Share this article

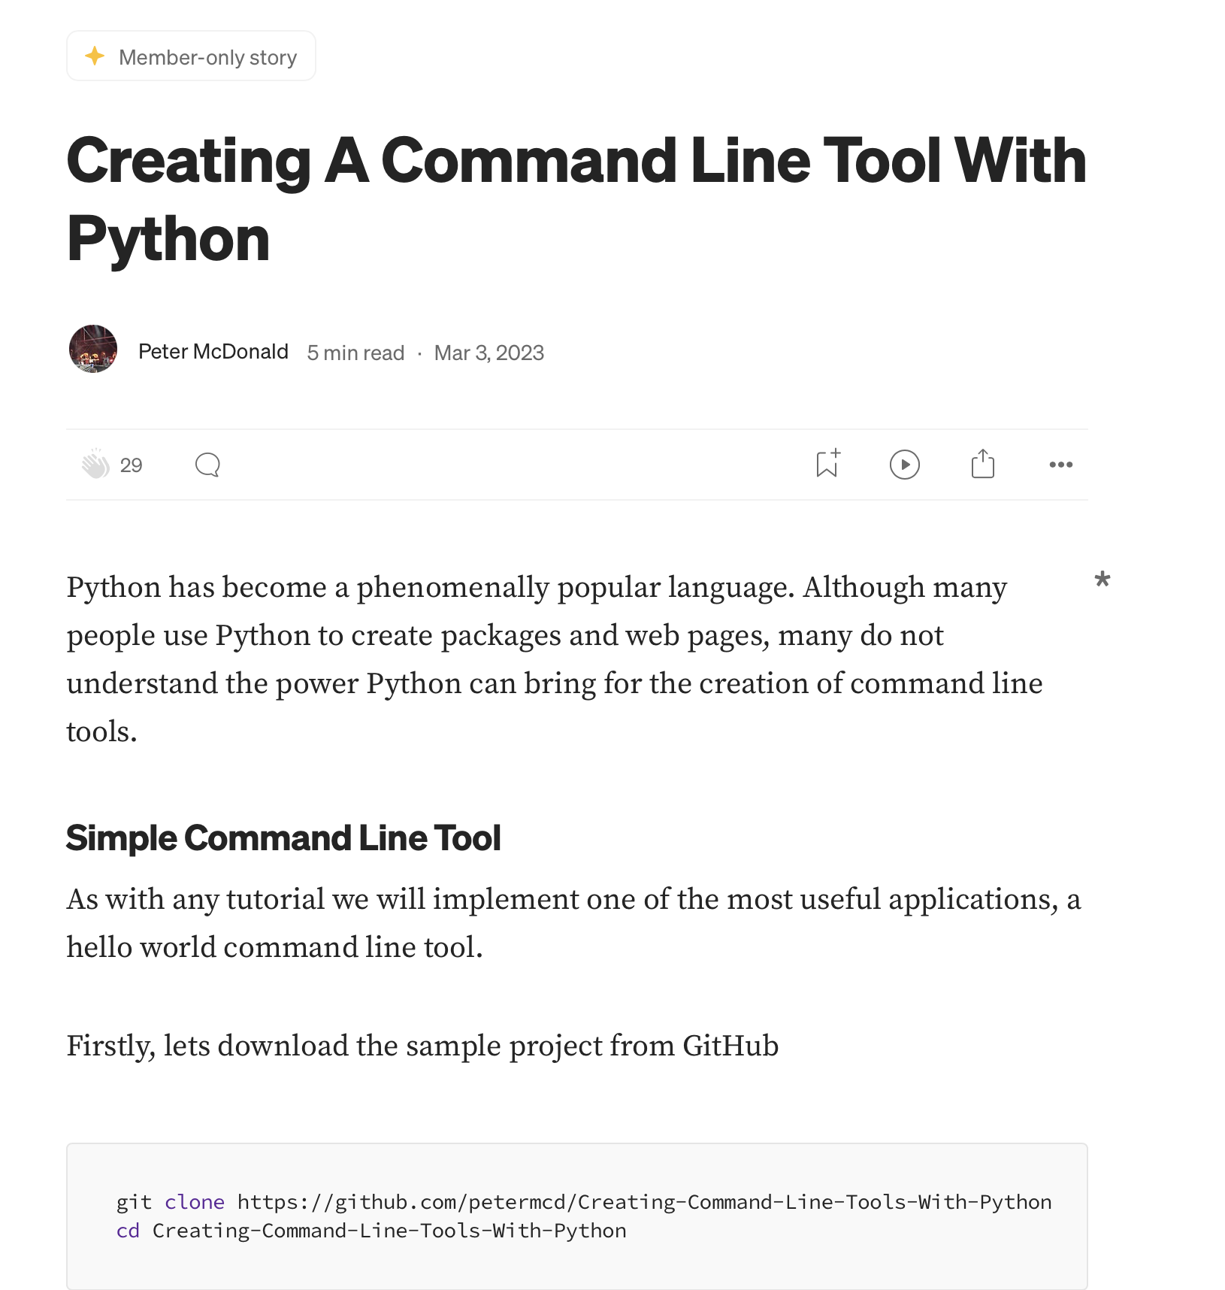[982, 465]
